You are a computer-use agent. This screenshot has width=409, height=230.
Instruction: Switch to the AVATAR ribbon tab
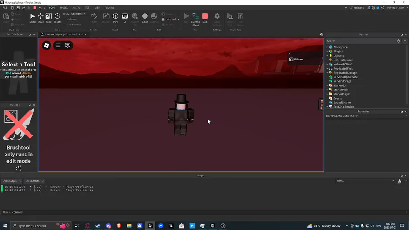[x=76, y=8]
